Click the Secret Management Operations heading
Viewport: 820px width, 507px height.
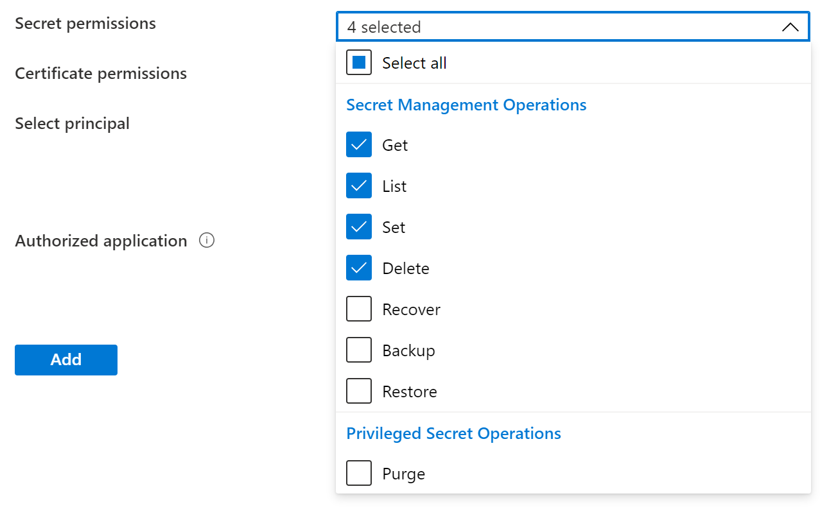click(466, 105)
